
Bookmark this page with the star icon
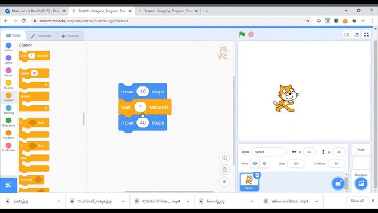[x=308, y=21]
